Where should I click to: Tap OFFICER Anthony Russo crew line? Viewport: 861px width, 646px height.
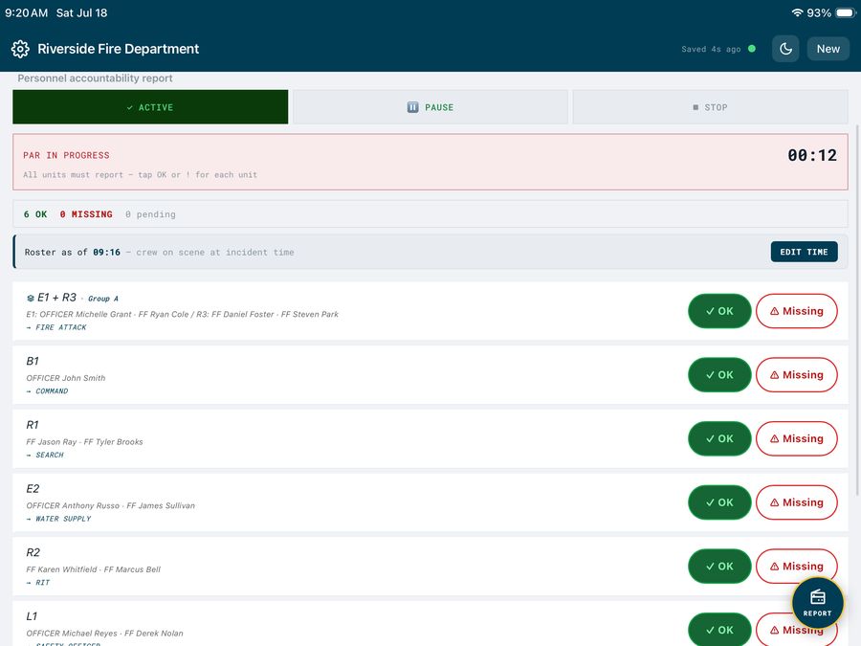(x=110, y=505)
